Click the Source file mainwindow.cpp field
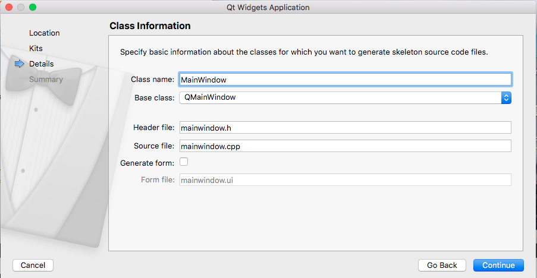This screenshot has width=537, height=278. (x=345, y=146)
